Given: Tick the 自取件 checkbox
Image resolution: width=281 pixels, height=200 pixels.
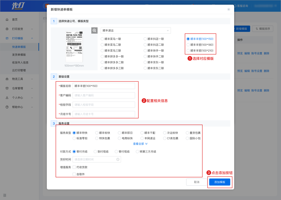Looking at the screenshot, I should (74, 174).
